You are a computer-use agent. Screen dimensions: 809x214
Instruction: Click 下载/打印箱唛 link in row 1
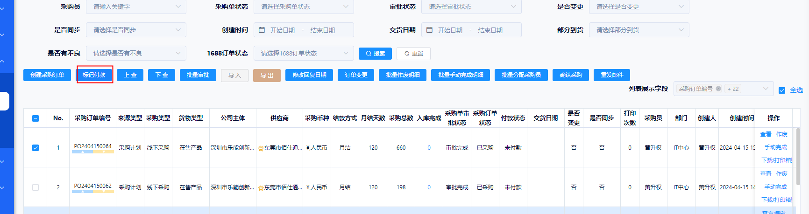pos(777,160)
